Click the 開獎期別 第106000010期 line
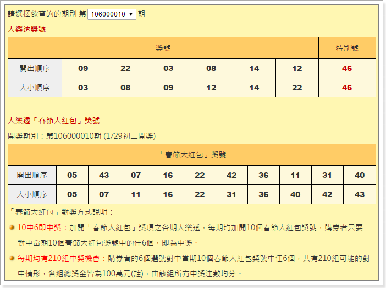This screenshot has height=288, width=386. [82, 135]
